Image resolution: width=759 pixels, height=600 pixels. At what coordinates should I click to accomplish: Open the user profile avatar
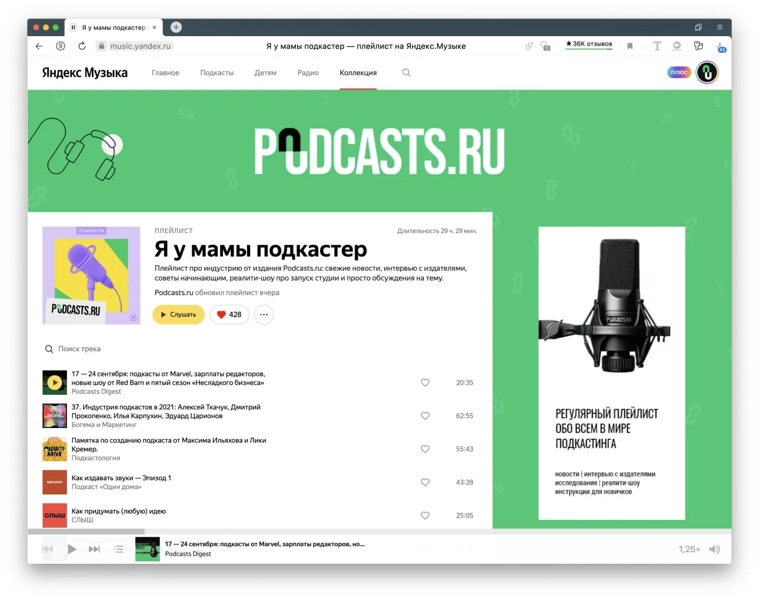tap(707, 72)
